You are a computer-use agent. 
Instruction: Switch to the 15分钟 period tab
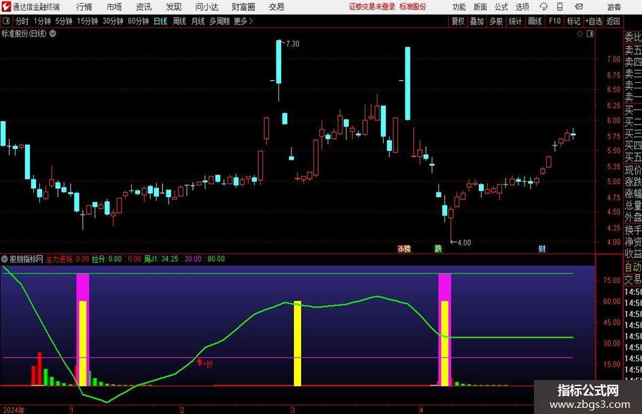88,21
